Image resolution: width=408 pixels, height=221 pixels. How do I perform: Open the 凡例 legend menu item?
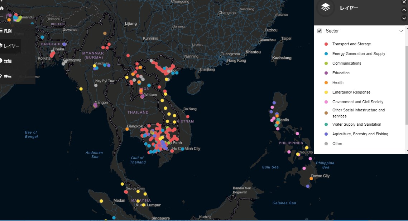6,31
